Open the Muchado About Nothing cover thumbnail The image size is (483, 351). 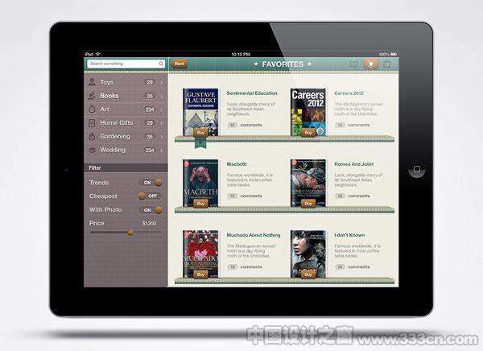(x=200, y=254)
